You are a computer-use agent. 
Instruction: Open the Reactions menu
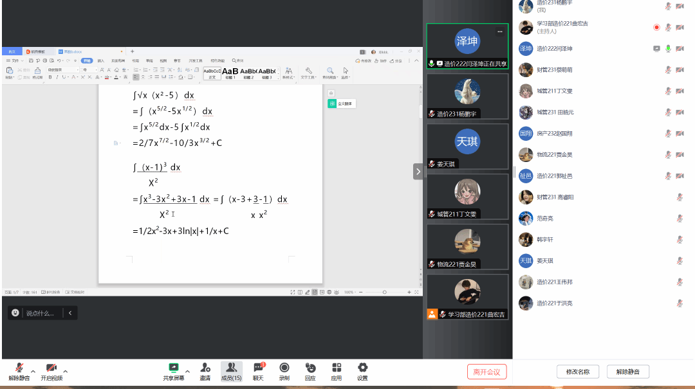[x=310, y=371]
